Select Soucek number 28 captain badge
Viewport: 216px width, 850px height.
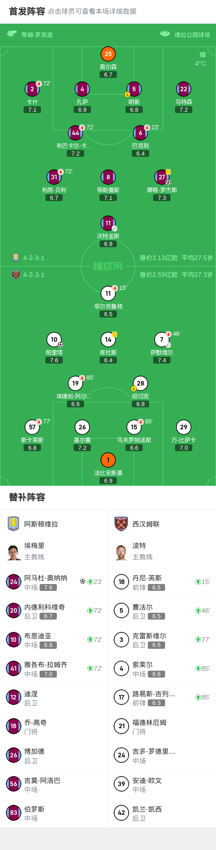[x=134, y=389]
